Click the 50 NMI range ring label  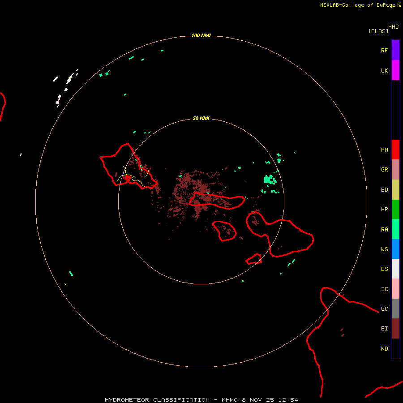pos(201,118)
